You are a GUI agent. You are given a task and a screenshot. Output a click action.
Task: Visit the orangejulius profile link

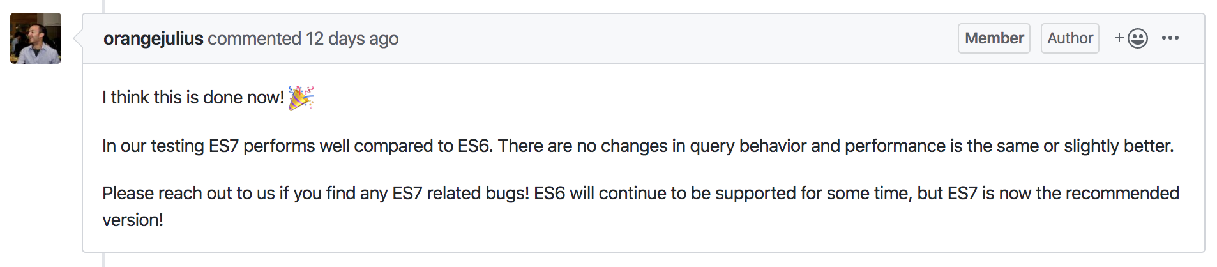point(153,39)
